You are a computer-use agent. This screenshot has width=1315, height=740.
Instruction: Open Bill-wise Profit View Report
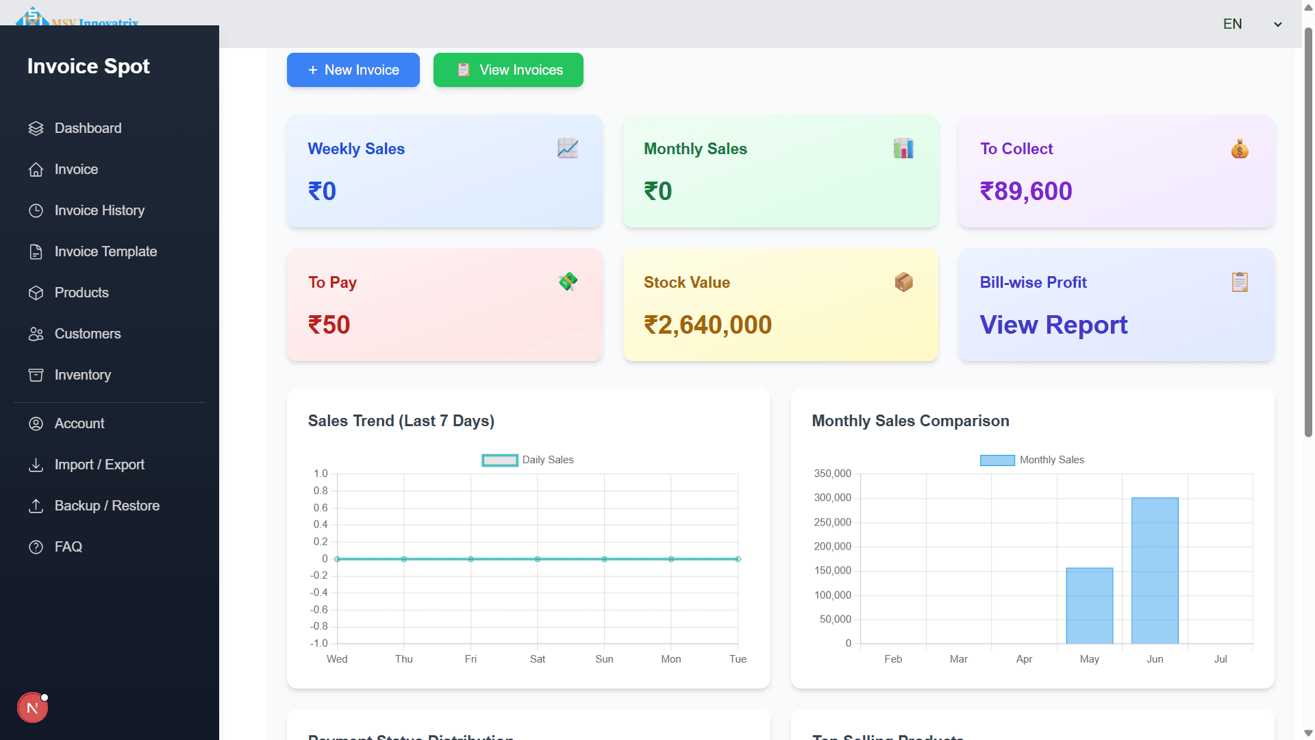coord(1053,325)
